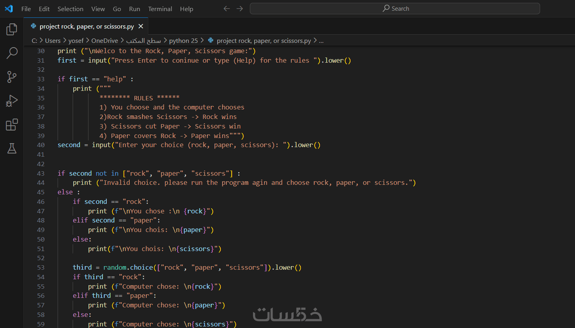Open the File menu
The image size is (575, 328).
pos(26,9)
